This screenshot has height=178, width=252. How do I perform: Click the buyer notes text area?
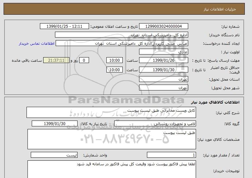[x=112, y=169]
